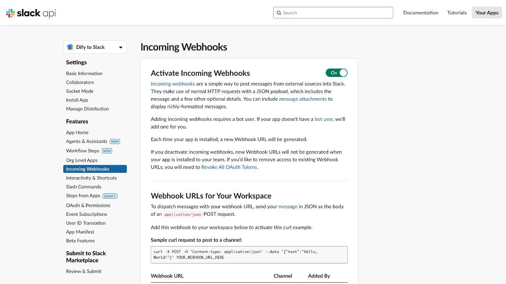
Task: Click the NEW badge beside Agents & Assistants
Action: pos(115,141)
